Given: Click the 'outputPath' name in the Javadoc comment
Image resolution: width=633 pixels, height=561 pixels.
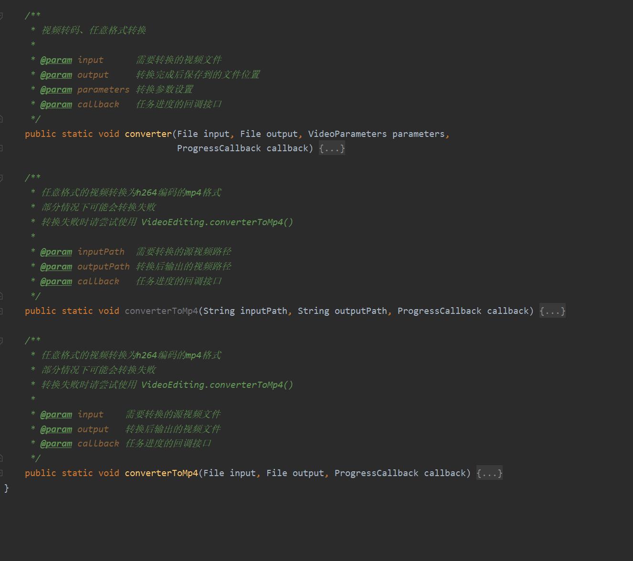Looking at the screenshot, I should coord(104,266).
